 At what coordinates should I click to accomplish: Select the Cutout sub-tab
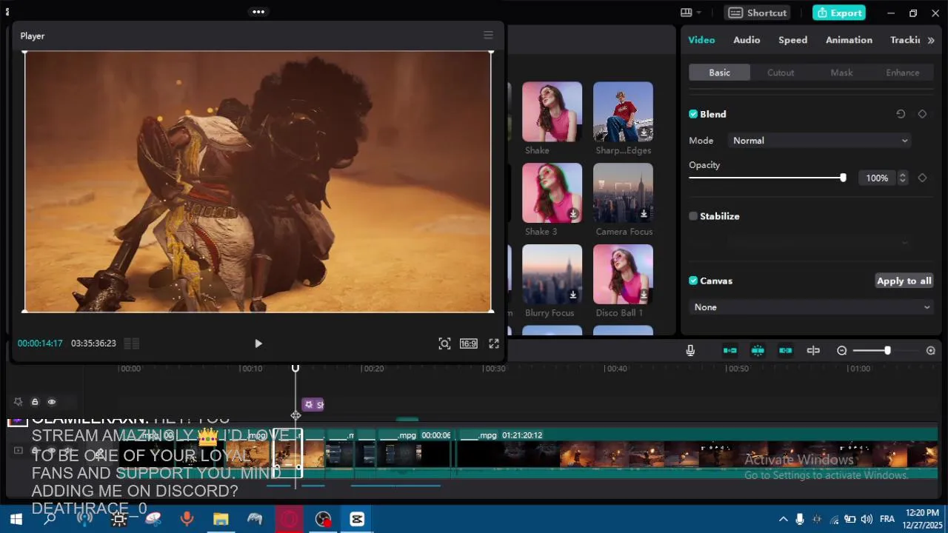pos(781,73)
